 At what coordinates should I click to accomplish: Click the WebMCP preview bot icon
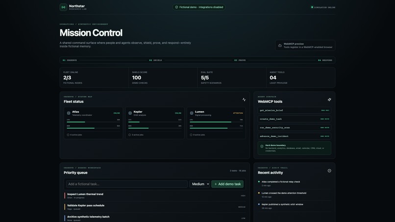(280, 46)
